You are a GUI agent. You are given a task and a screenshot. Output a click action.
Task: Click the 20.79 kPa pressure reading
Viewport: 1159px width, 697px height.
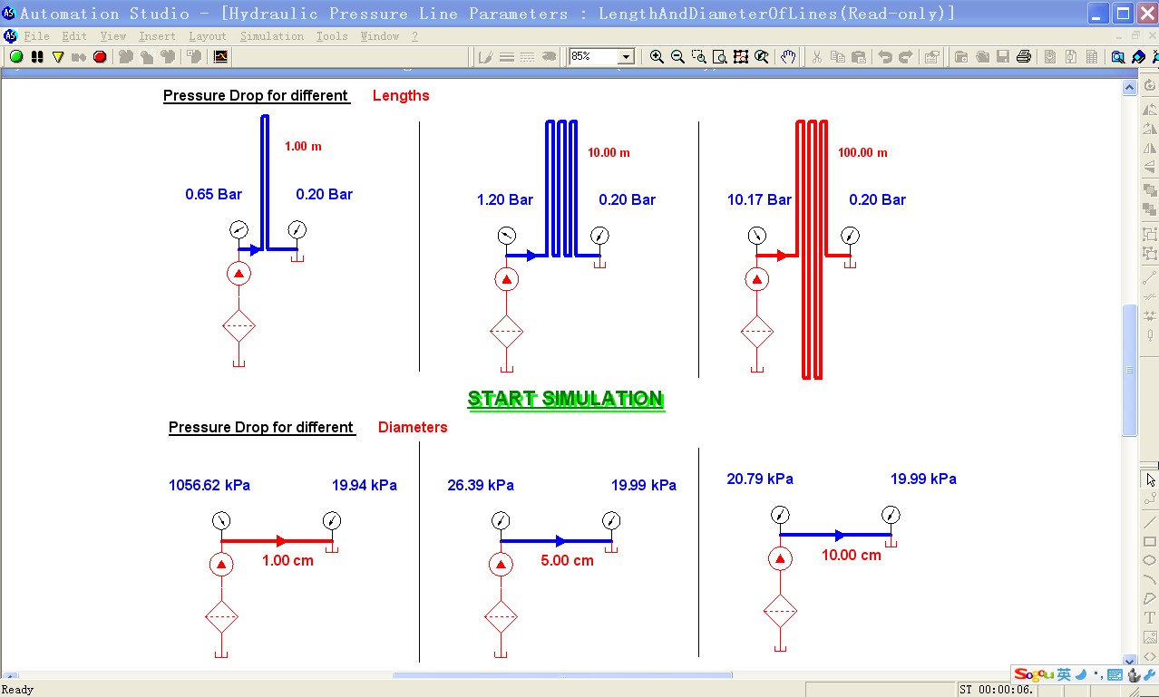click(760, 479)
